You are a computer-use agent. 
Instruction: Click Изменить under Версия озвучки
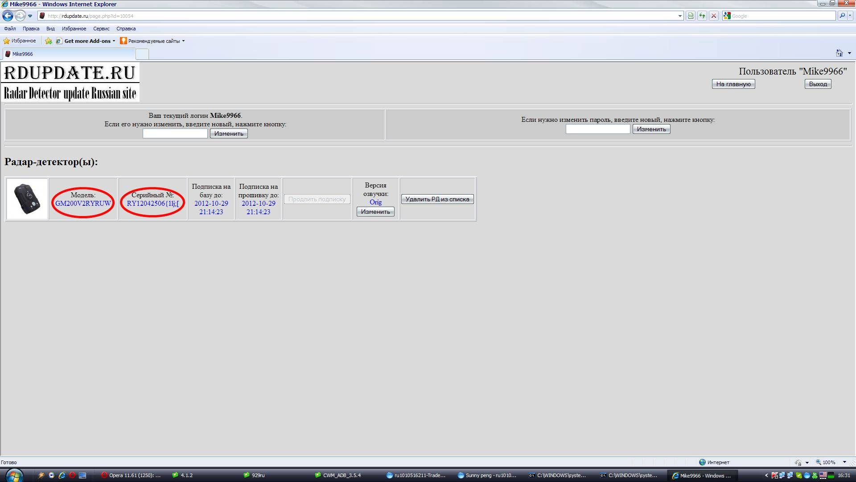pos(375,212)
